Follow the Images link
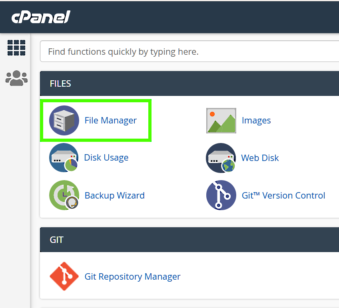Screen dimensions: 339x308 click(x=256, y=120)
